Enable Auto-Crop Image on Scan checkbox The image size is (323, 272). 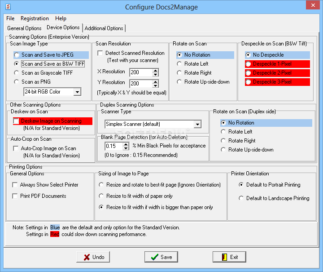coord(16,148)
